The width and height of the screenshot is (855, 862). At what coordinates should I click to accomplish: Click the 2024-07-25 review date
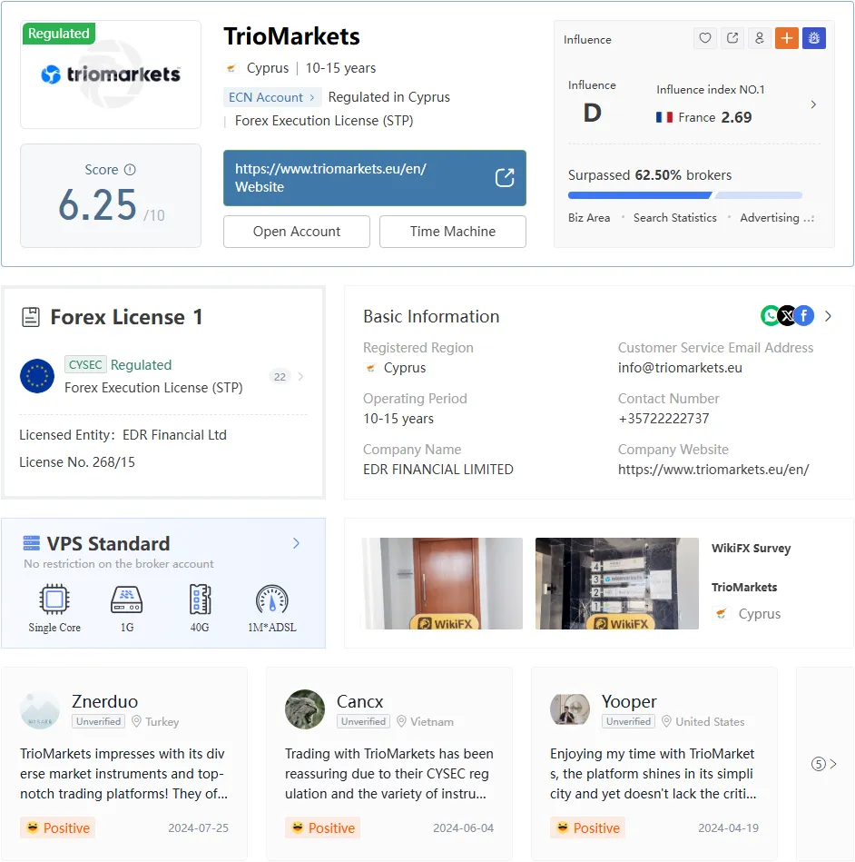(x=199, y=827)
